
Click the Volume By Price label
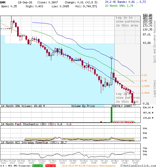coord(83,106)
